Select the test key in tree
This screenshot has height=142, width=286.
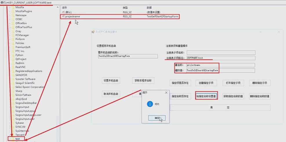(17, 139)
